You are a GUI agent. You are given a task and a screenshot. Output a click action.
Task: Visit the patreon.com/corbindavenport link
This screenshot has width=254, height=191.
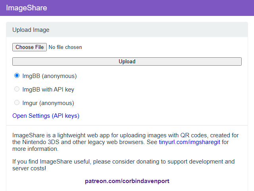tap(127, 181)
